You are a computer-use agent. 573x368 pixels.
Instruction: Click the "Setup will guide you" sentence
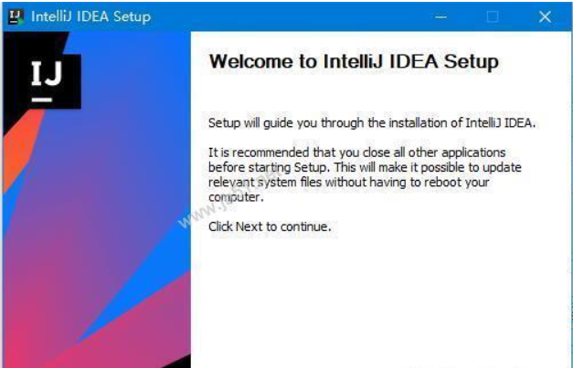[x=372, y=123]
